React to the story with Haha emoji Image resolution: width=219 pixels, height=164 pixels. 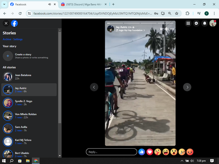click(166, 152)
